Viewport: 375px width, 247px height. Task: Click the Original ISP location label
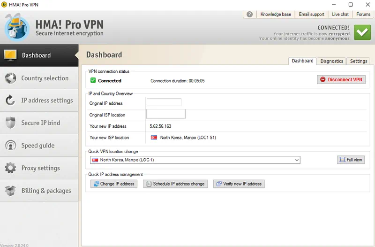pos(107,115)
